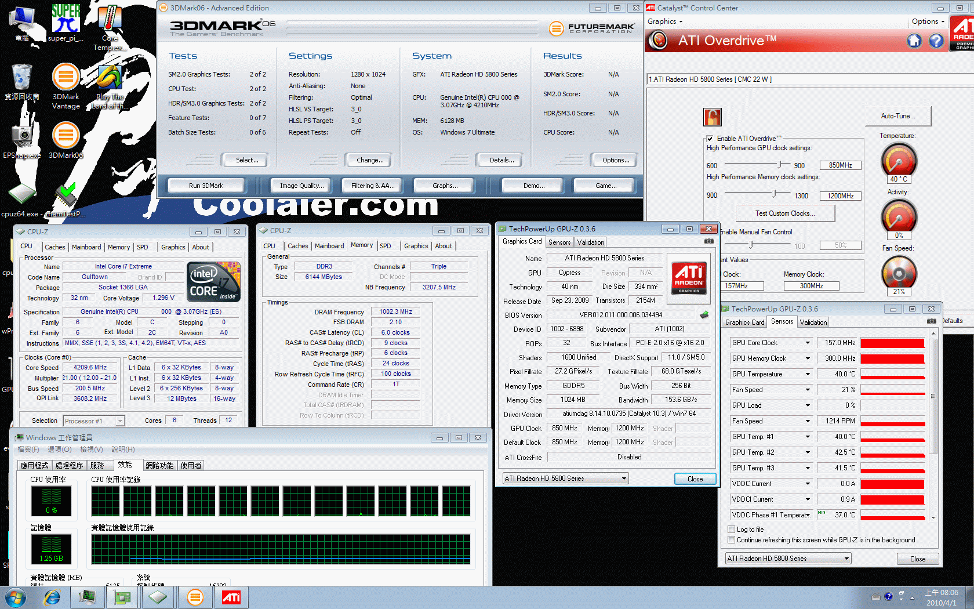This screenshot has width=974, height=609.
Task: Switch to ATI Catalyst taskbar button
Action: 231,597
